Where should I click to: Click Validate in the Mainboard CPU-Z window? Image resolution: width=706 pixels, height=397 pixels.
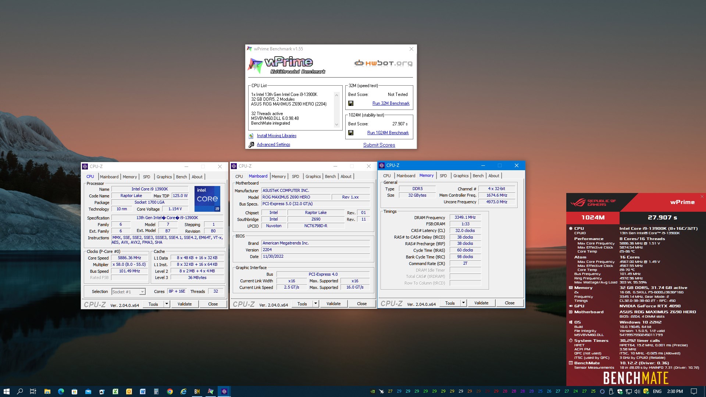tap(334, 304)
